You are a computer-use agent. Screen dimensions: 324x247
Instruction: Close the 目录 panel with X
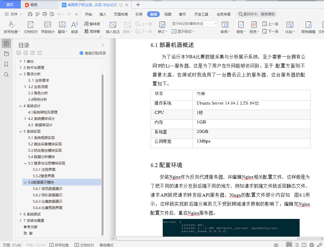click(103, 45)
